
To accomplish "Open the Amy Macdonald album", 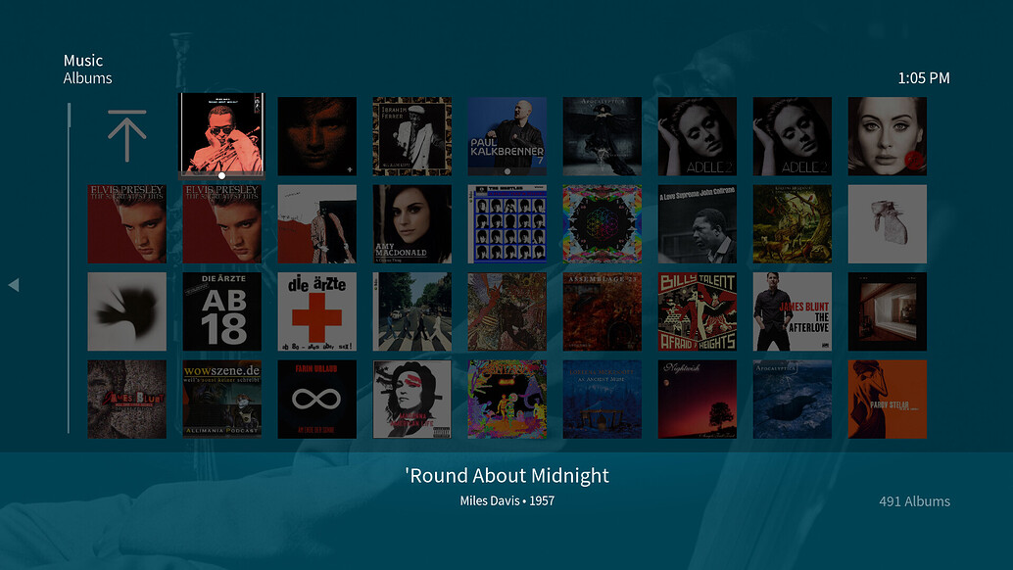I will tap(411, 224).
